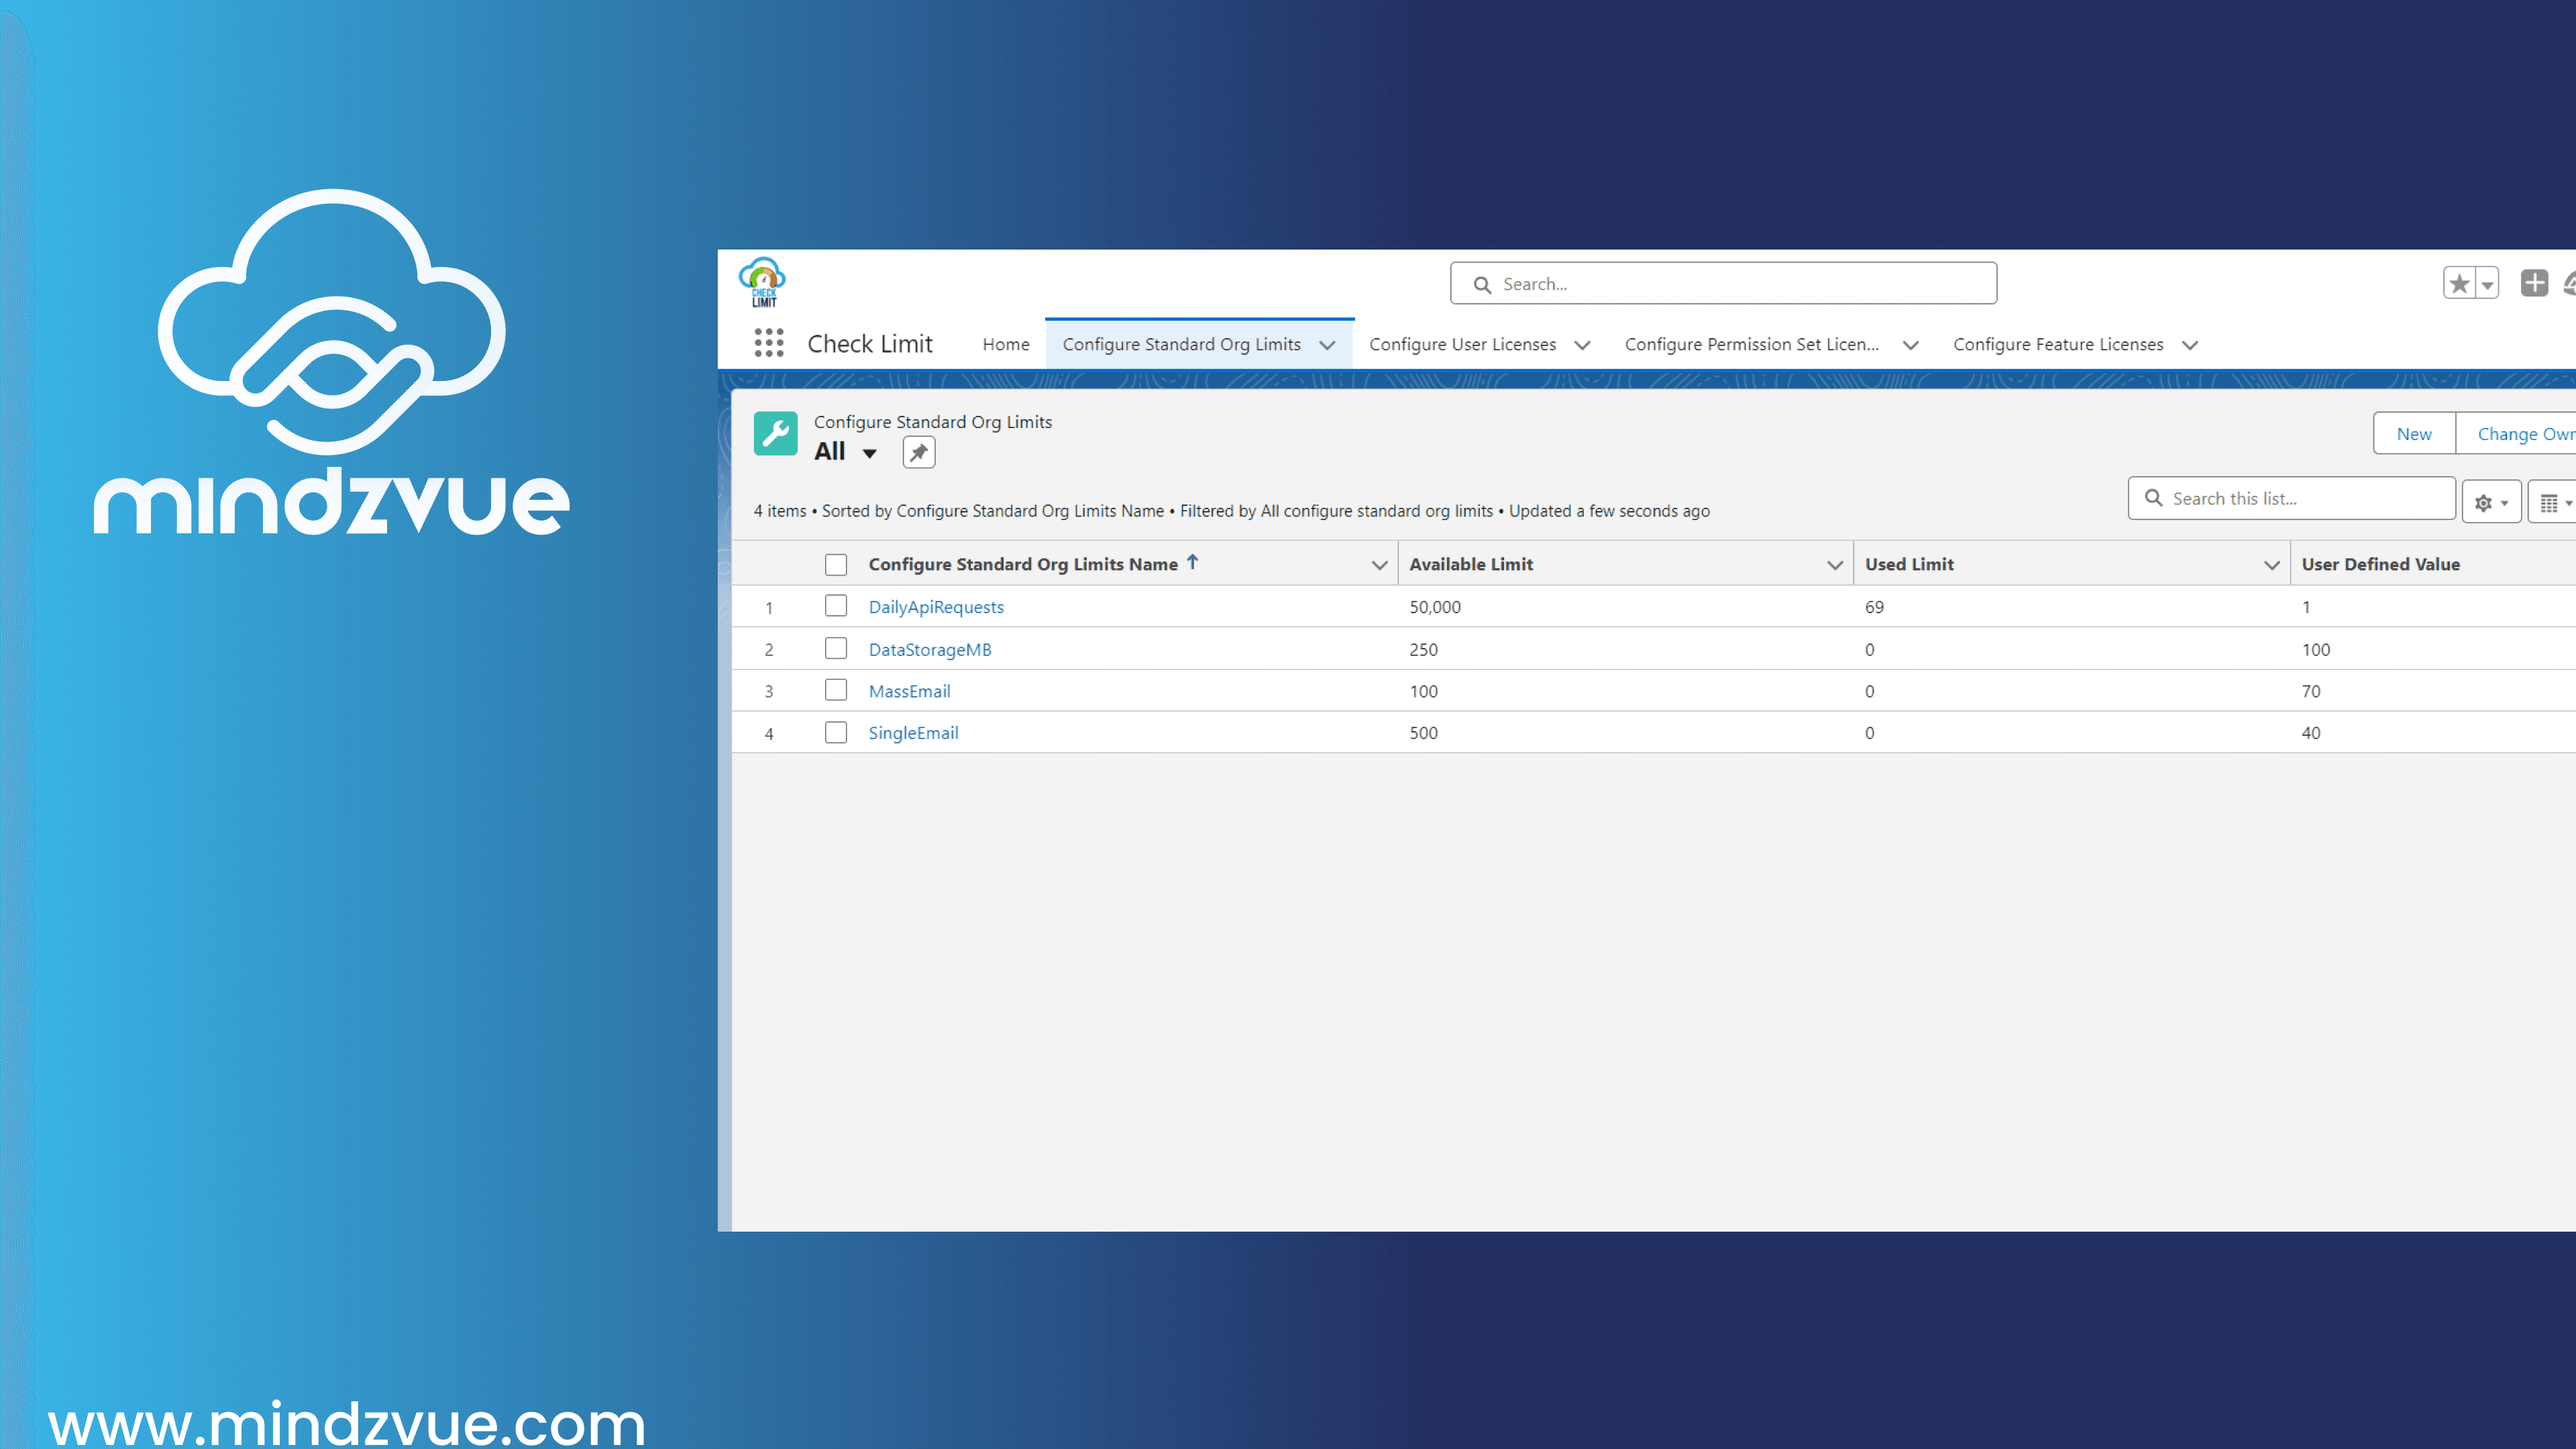The width and height of the screenshot is (2576, 1449).
Task: Check the SingleEmail row checkbox
Action: click(x=836, y=733)
